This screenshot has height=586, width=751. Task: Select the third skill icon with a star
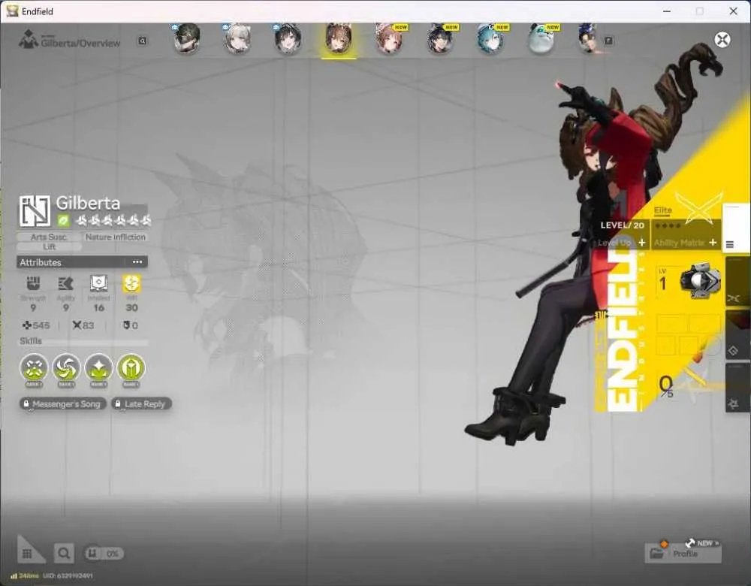[x=98, y=368]
